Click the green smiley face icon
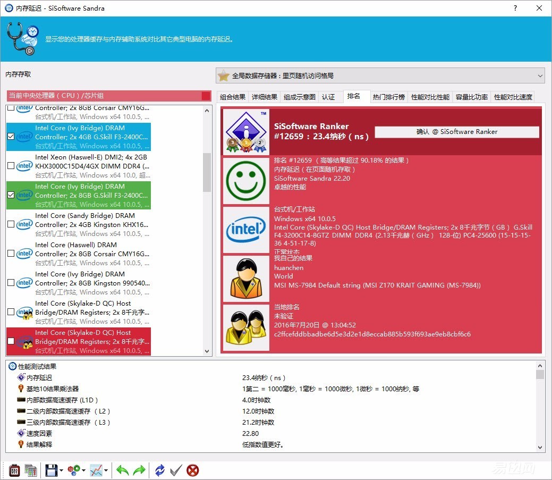The height and width of the screenshot is (480, 552). coord(246,181)
